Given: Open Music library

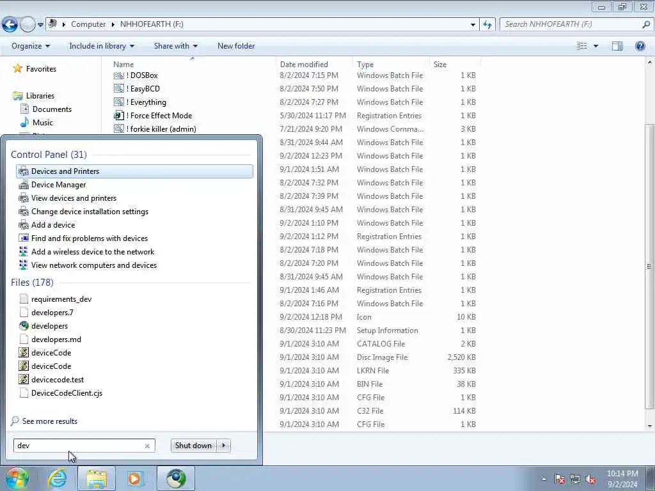Looking at the screenshot, I should 36,122.
